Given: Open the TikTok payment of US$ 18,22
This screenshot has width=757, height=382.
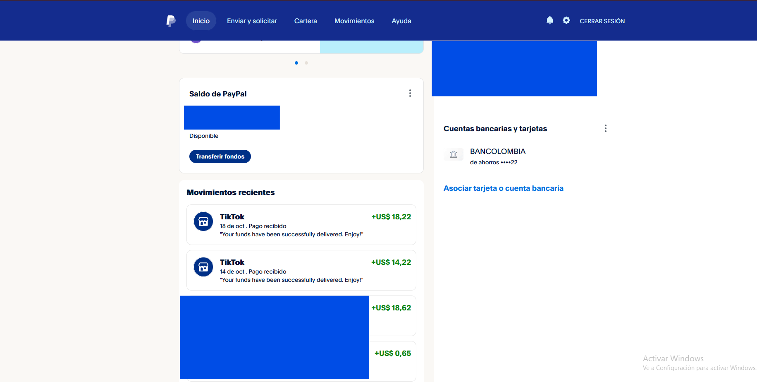Looking at the screenshot, I should [301, 225].
